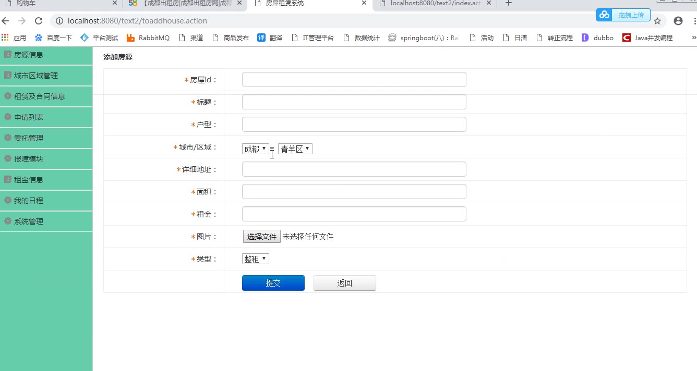The image size is (697, 371).
Task: Open the city dropdown showing 成都
Action: pyautogui.click(x=256, y=149)
